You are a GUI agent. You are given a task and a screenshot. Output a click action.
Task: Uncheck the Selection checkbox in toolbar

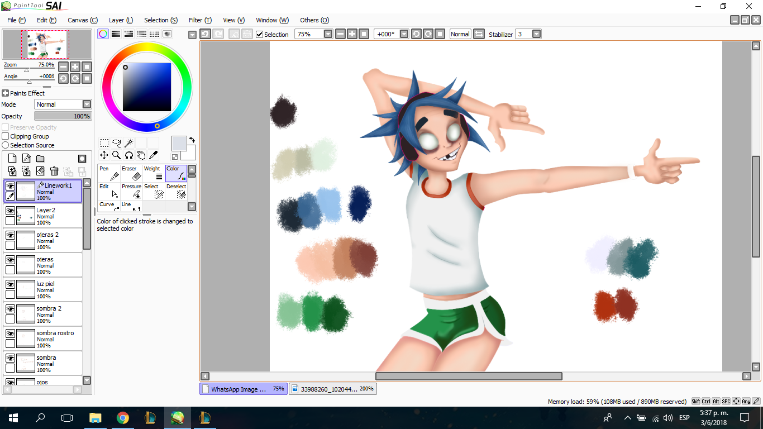click(x=259, y=35)
